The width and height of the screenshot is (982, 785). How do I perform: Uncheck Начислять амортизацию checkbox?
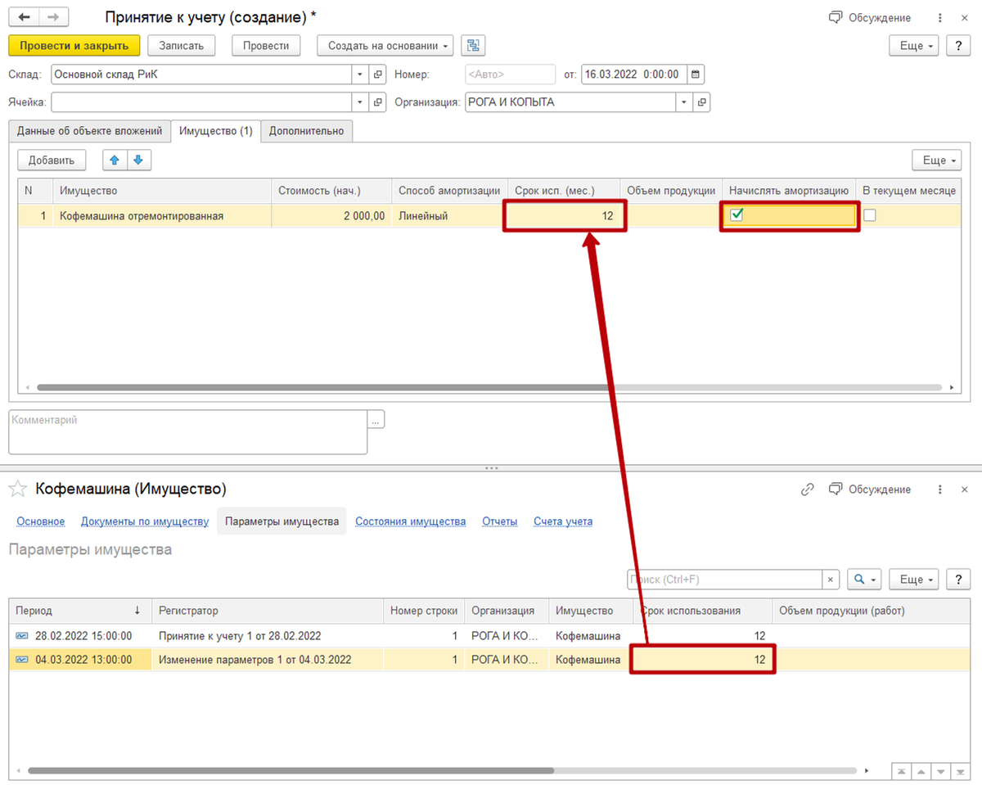(x=736, y=215)
